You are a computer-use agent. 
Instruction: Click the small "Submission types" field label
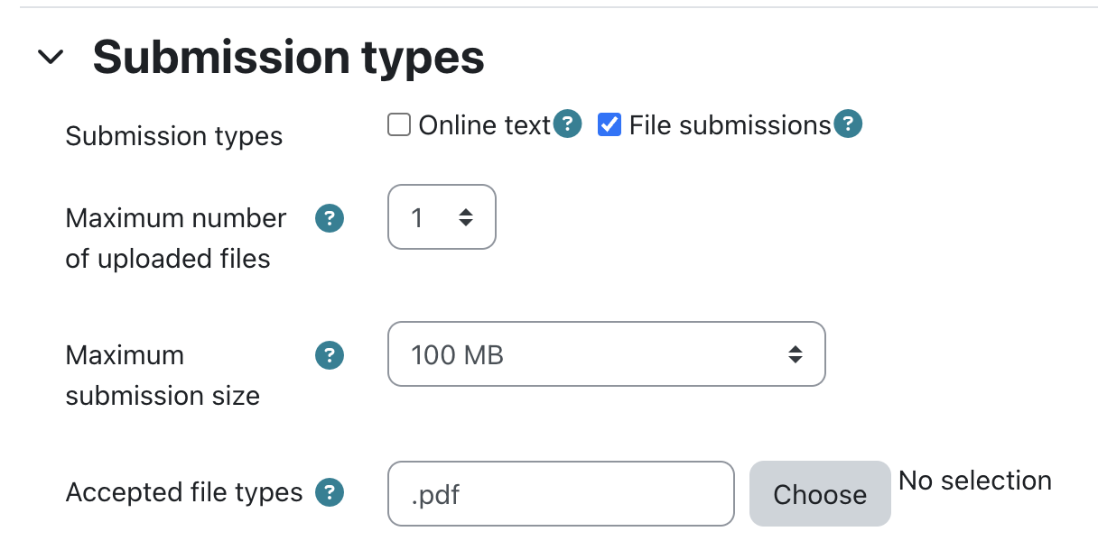[x=174, y=137]
